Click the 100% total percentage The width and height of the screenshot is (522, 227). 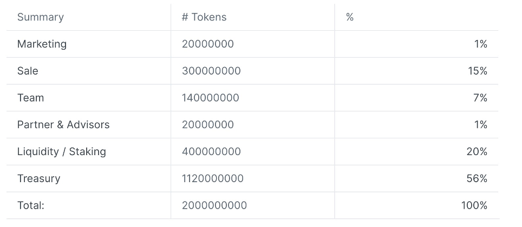pos(474,205)
